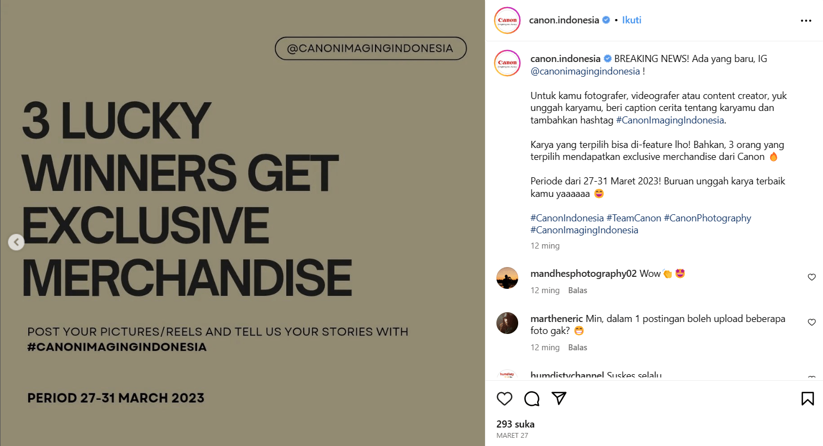Viewport: 823px width, 446px height.
Task: Open #CanonImagingIndonesia hashtag in first paragraph
Action: pos(670,120)
